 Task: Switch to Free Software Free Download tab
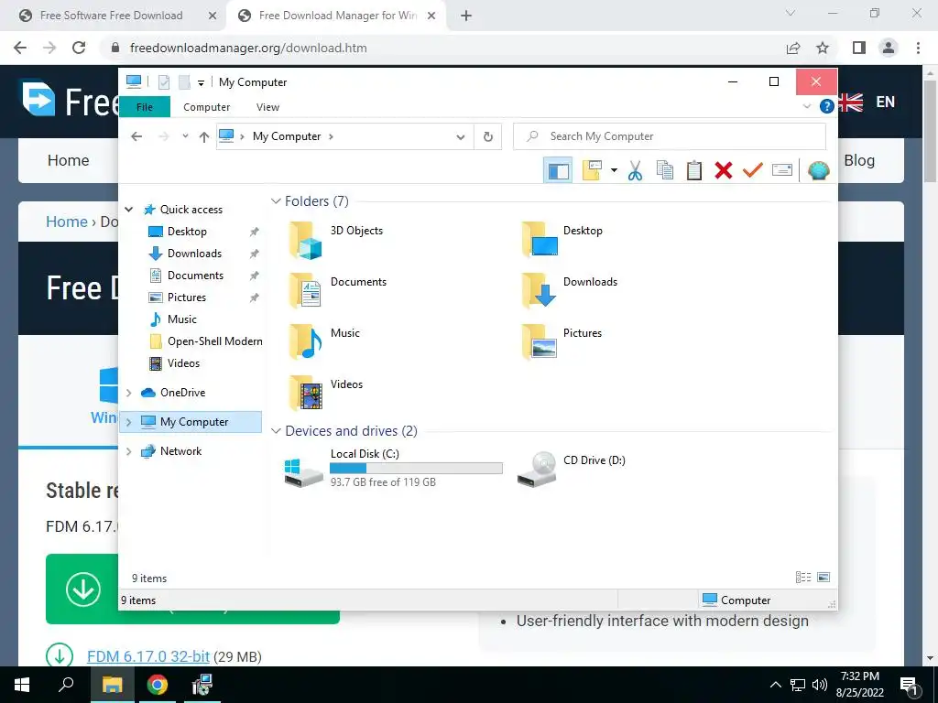point(111,16)
